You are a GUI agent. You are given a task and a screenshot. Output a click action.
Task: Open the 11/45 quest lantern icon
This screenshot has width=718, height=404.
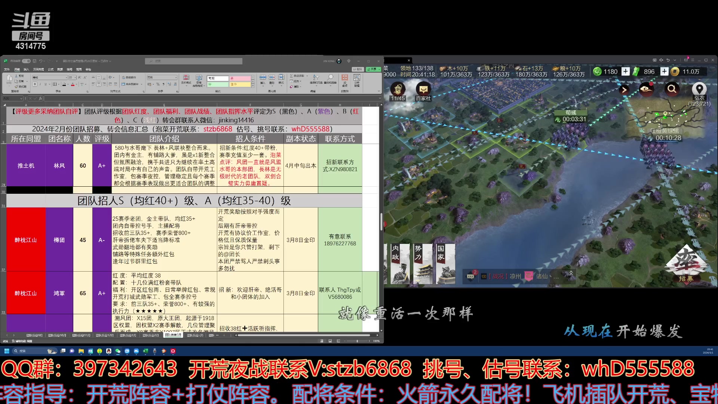398,91
